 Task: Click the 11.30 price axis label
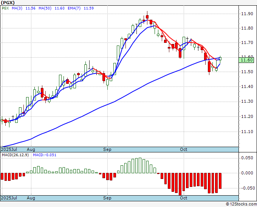(x=247, y=102)
